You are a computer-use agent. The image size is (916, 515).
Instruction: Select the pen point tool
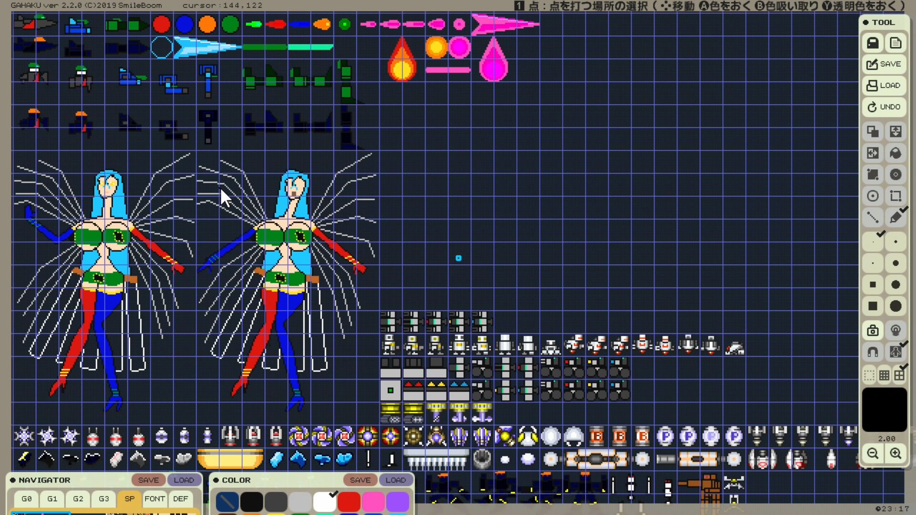click(x=895, y=217)
